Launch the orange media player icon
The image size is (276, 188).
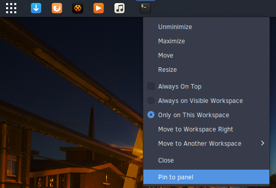click(x=99, y=8)
